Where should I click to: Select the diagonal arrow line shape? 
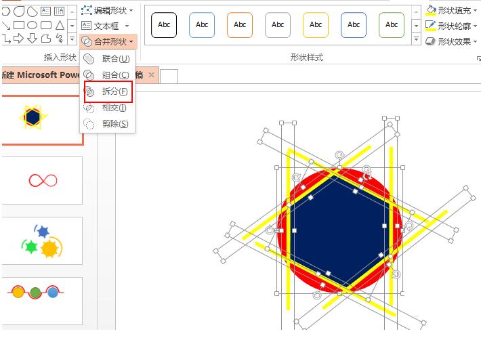pyautogui.click(x=6, y=25)
